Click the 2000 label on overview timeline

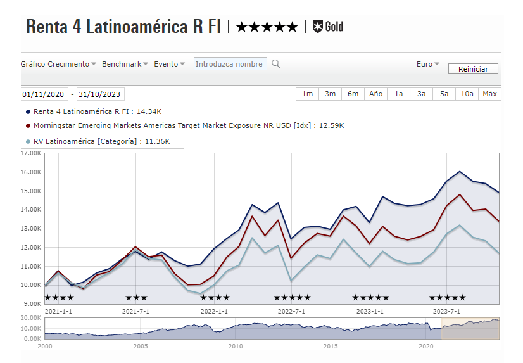point(45,347)
